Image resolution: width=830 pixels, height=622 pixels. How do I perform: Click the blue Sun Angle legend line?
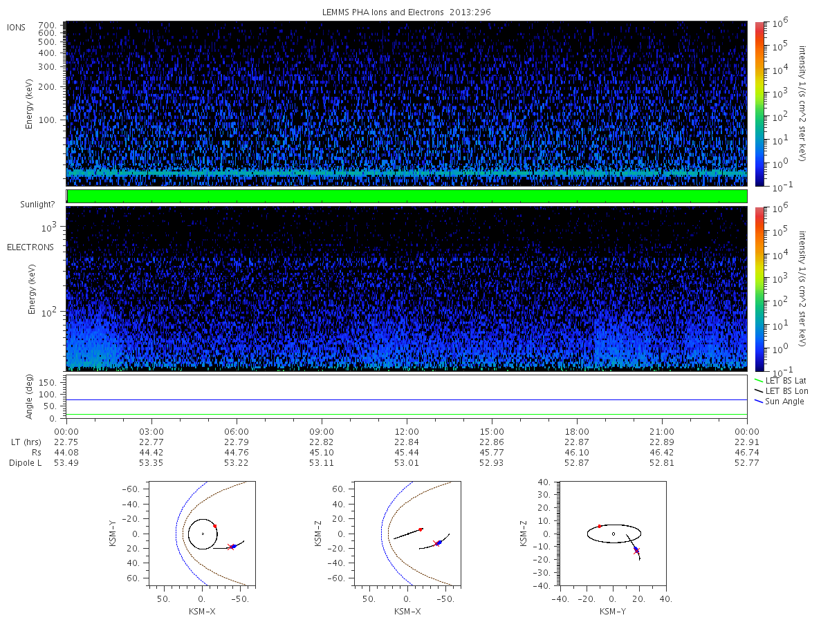point(758,402)
